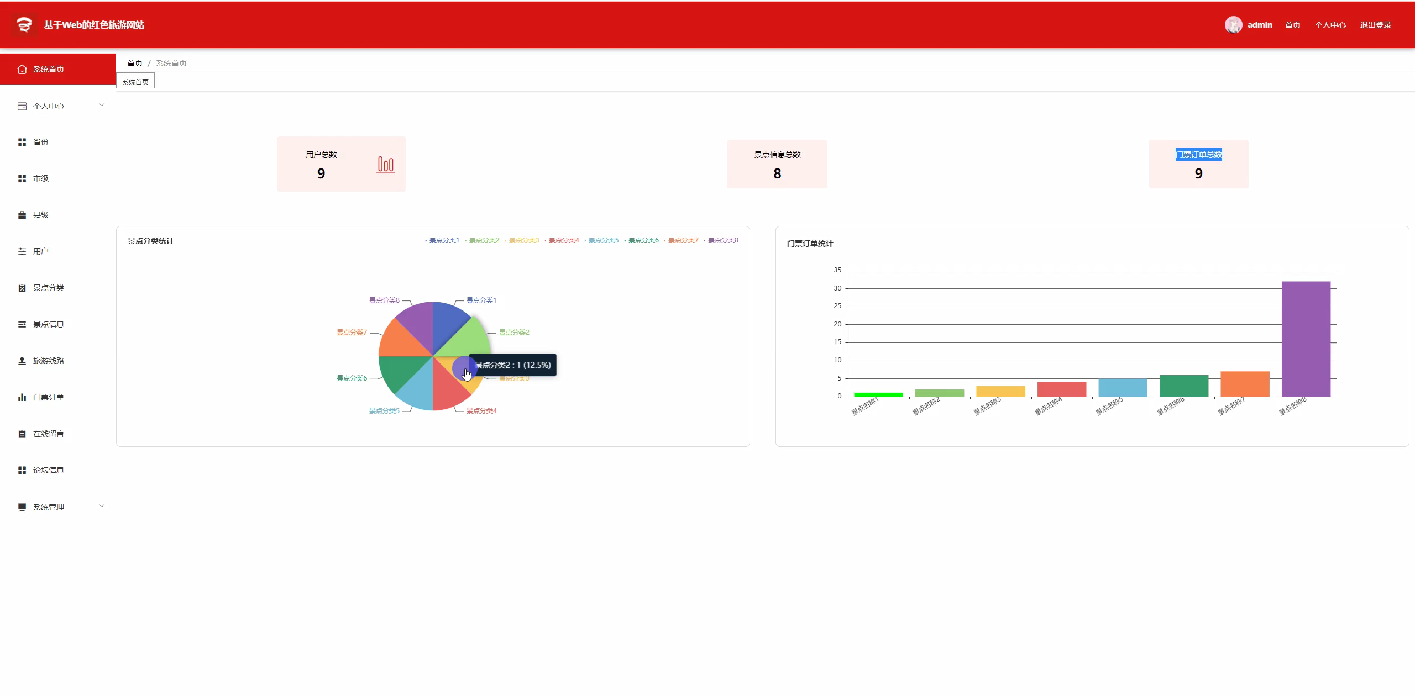Click the person icon beside 旅游线路

coord(22,361)
